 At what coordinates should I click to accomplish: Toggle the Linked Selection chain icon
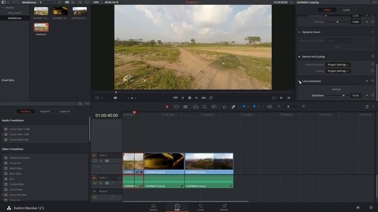coord(233,107)
